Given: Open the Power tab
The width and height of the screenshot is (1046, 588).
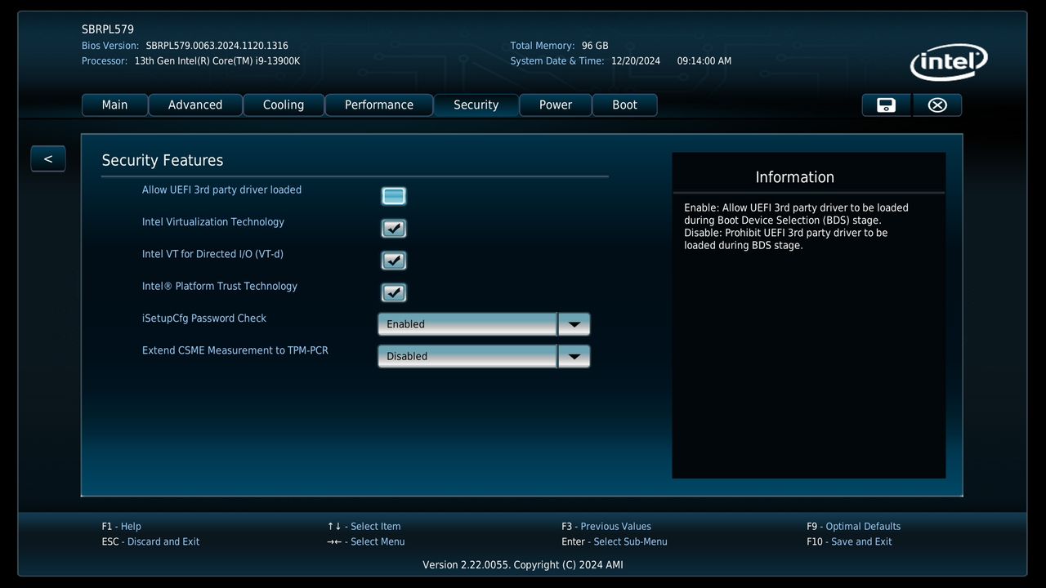Looking at the screenshot, I should click(x=556, y=105).
